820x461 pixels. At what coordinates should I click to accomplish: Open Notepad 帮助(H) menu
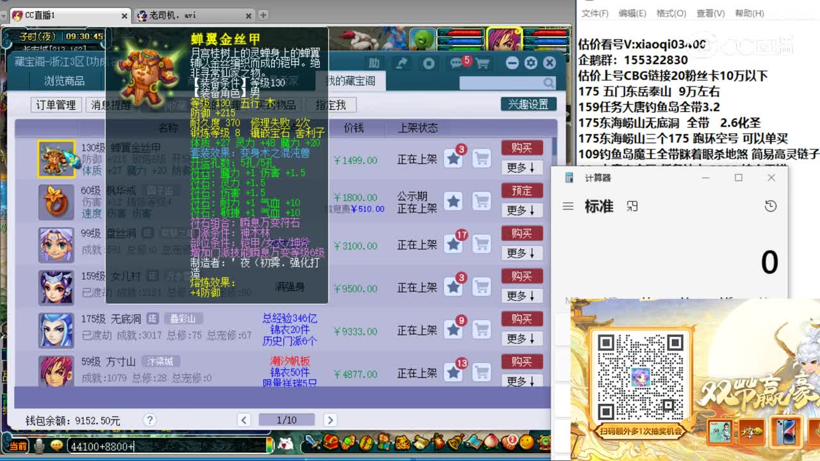pos(750,13)
